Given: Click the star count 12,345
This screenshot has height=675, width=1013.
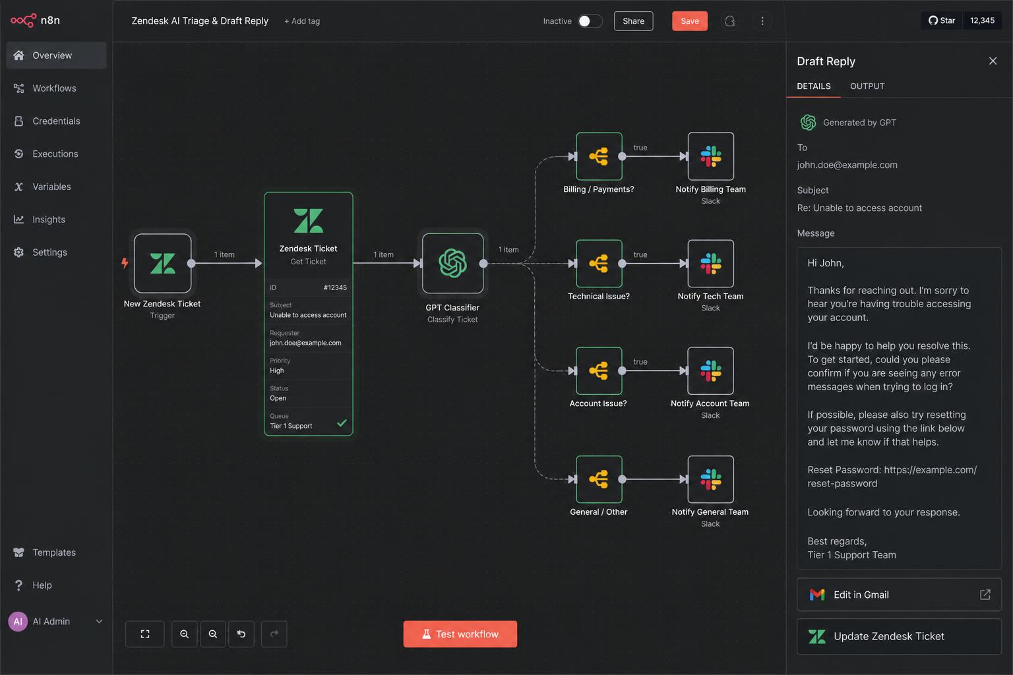Looking at the screenshot, I should click(982, 20).
